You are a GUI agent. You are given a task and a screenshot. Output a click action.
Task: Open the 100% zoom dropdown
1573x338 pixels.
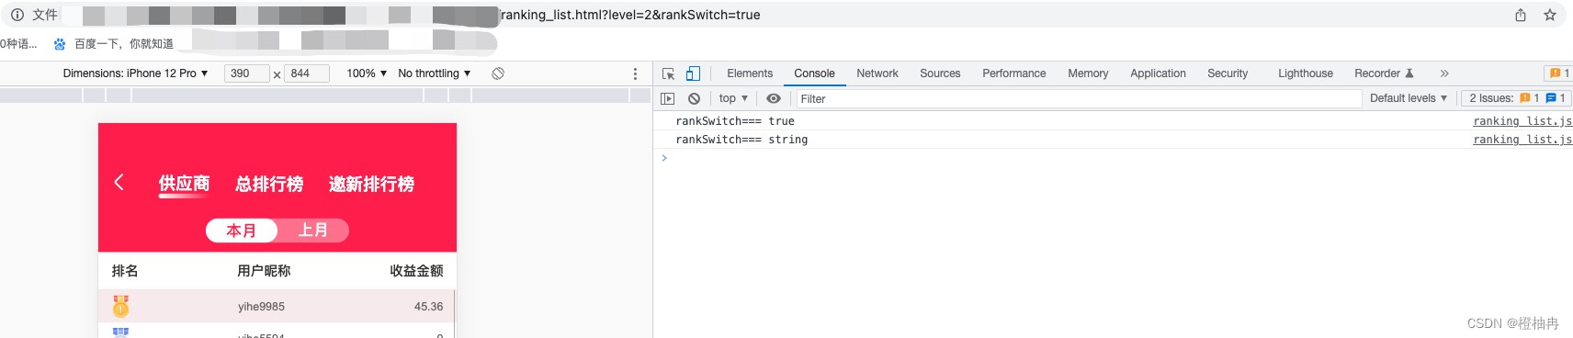(x=367, y=73)
